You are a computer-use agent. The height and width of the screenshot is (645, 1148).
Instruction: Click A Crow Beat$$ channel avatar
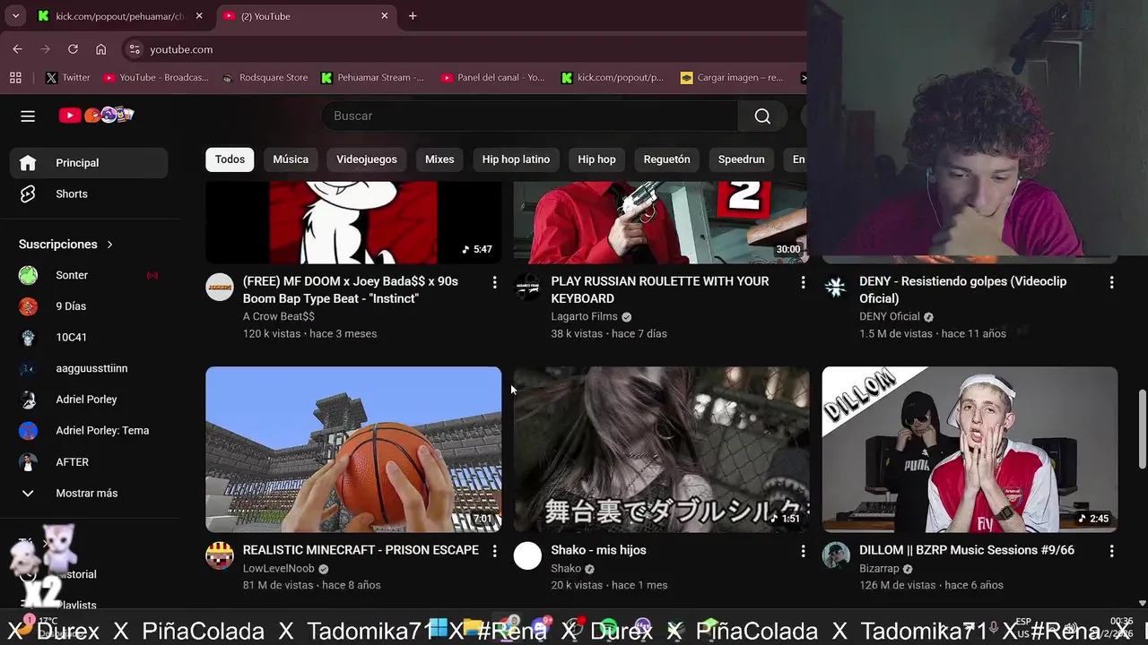(220, 287)
